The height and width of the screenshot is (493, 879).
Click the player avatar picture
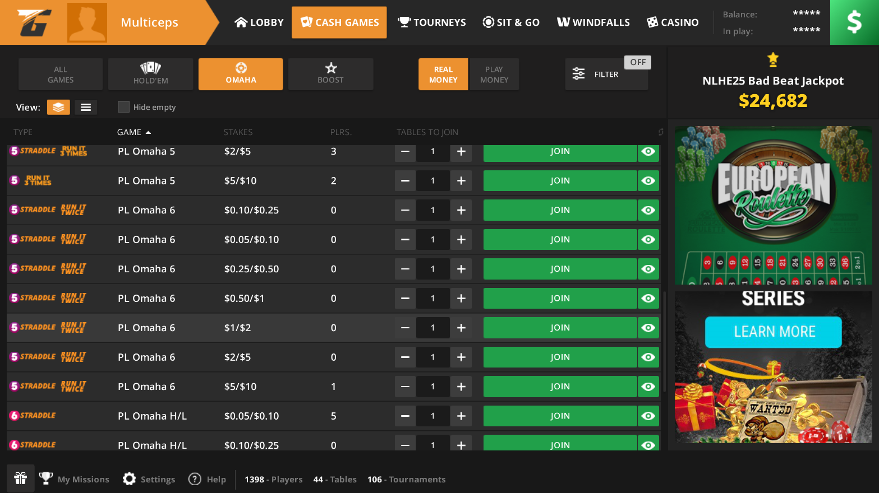pyautogui.click(x=87, y=22)
